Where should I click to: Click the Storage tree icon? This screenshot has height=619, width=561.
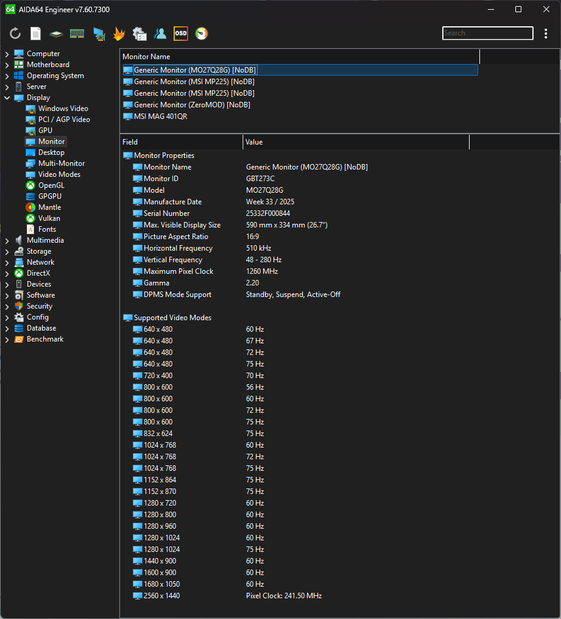coord(19,251)
